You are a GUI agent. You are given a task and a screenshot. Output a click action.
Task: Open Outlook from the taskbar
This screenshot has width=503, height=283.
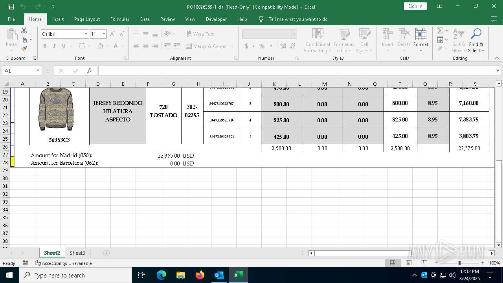pyautogui.click(x=219, y=275)
